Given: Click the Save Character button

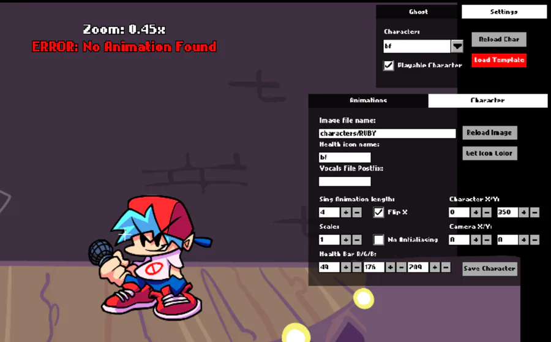Looking at the screenshot, I should 490,269.
